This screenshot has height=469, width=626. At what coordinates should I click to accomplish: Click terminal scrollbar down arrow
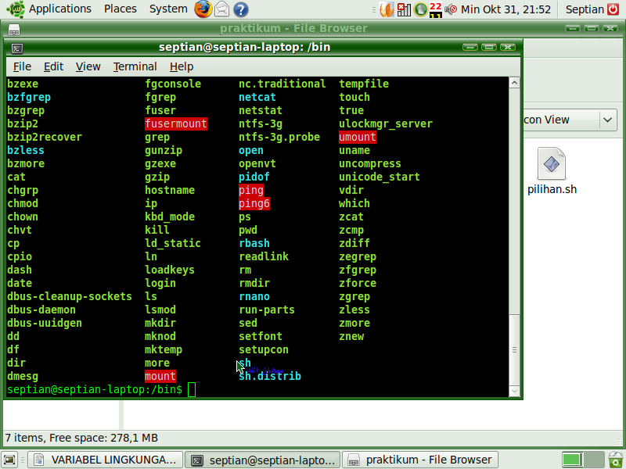point(514,392)
